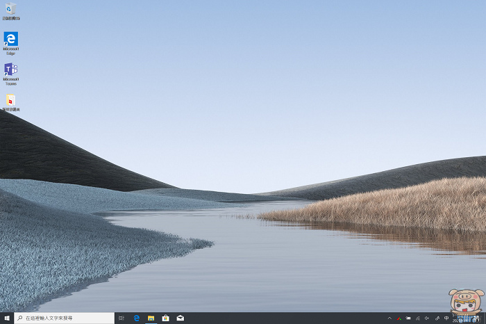Open the Recycle Bin desktop icon
Screen dimensions: 486x324
click(x=10, y=9)
